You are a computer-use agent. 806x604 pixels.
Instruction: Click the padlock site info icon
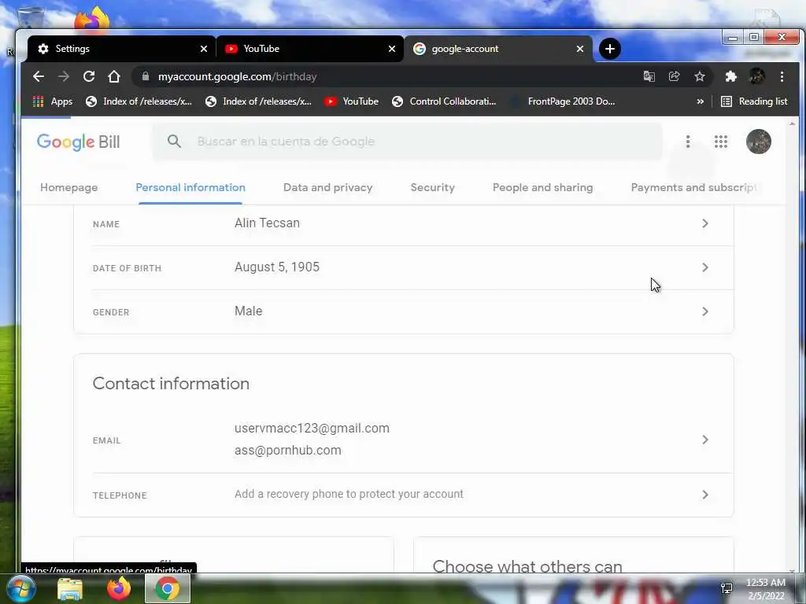click(x=146, y=76)
